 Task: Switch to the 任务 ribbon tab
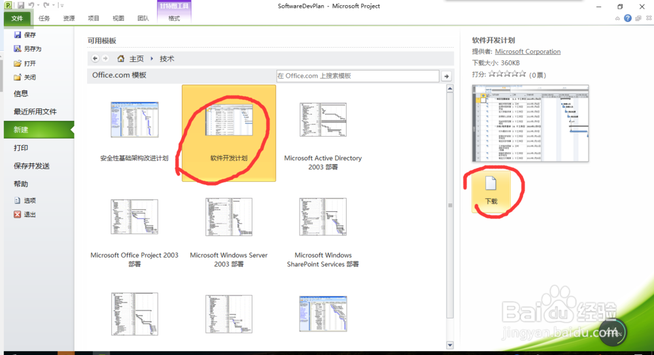click(44, 18)
